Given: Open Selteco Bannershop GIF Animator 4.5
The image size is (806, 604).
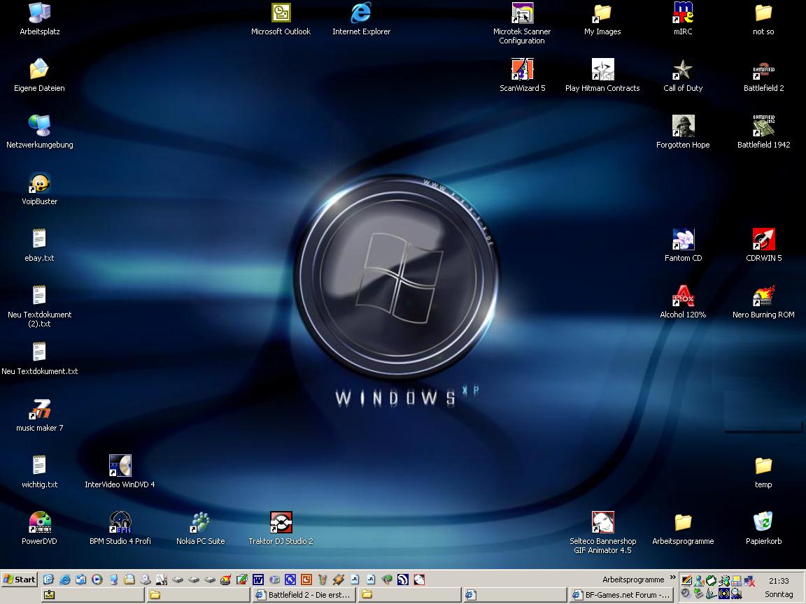Looking at the screenshot, I should (603, 533).
